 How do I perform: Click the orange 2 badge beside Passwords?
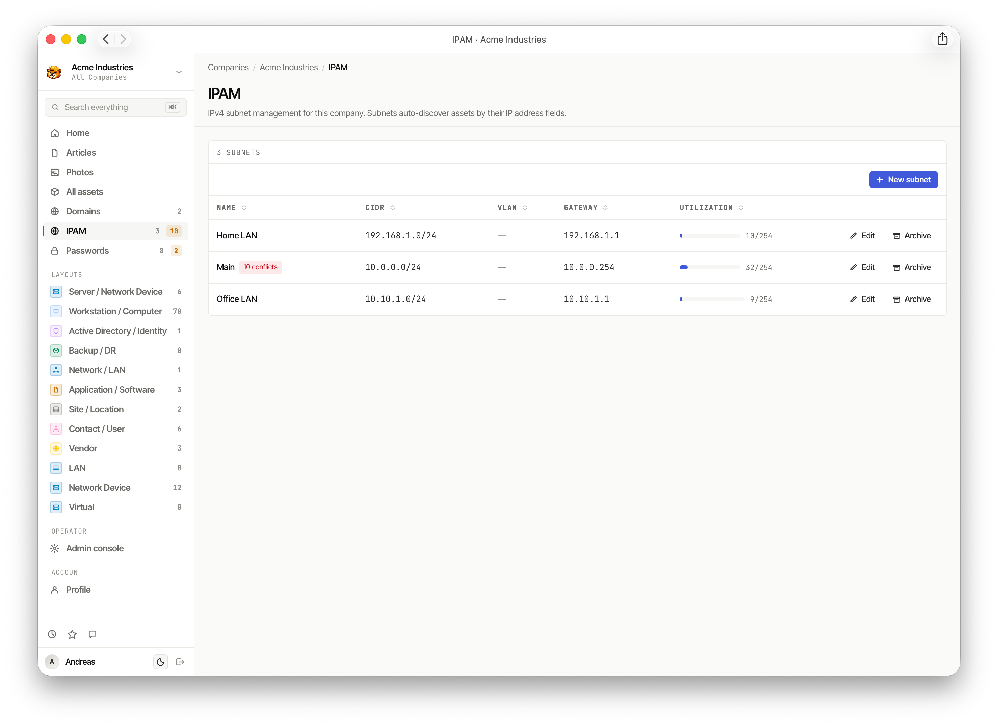[x=176, y=250]
